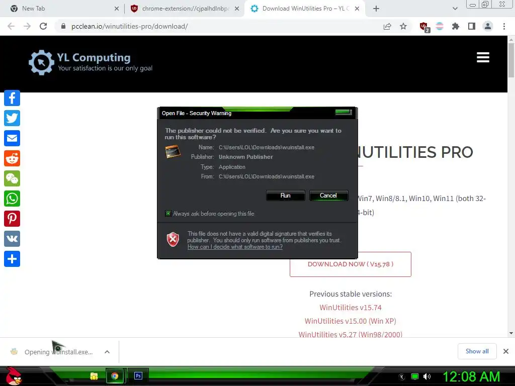Share page on VK icon
This screenshot has height=386, width=515.
pos(12,239)
